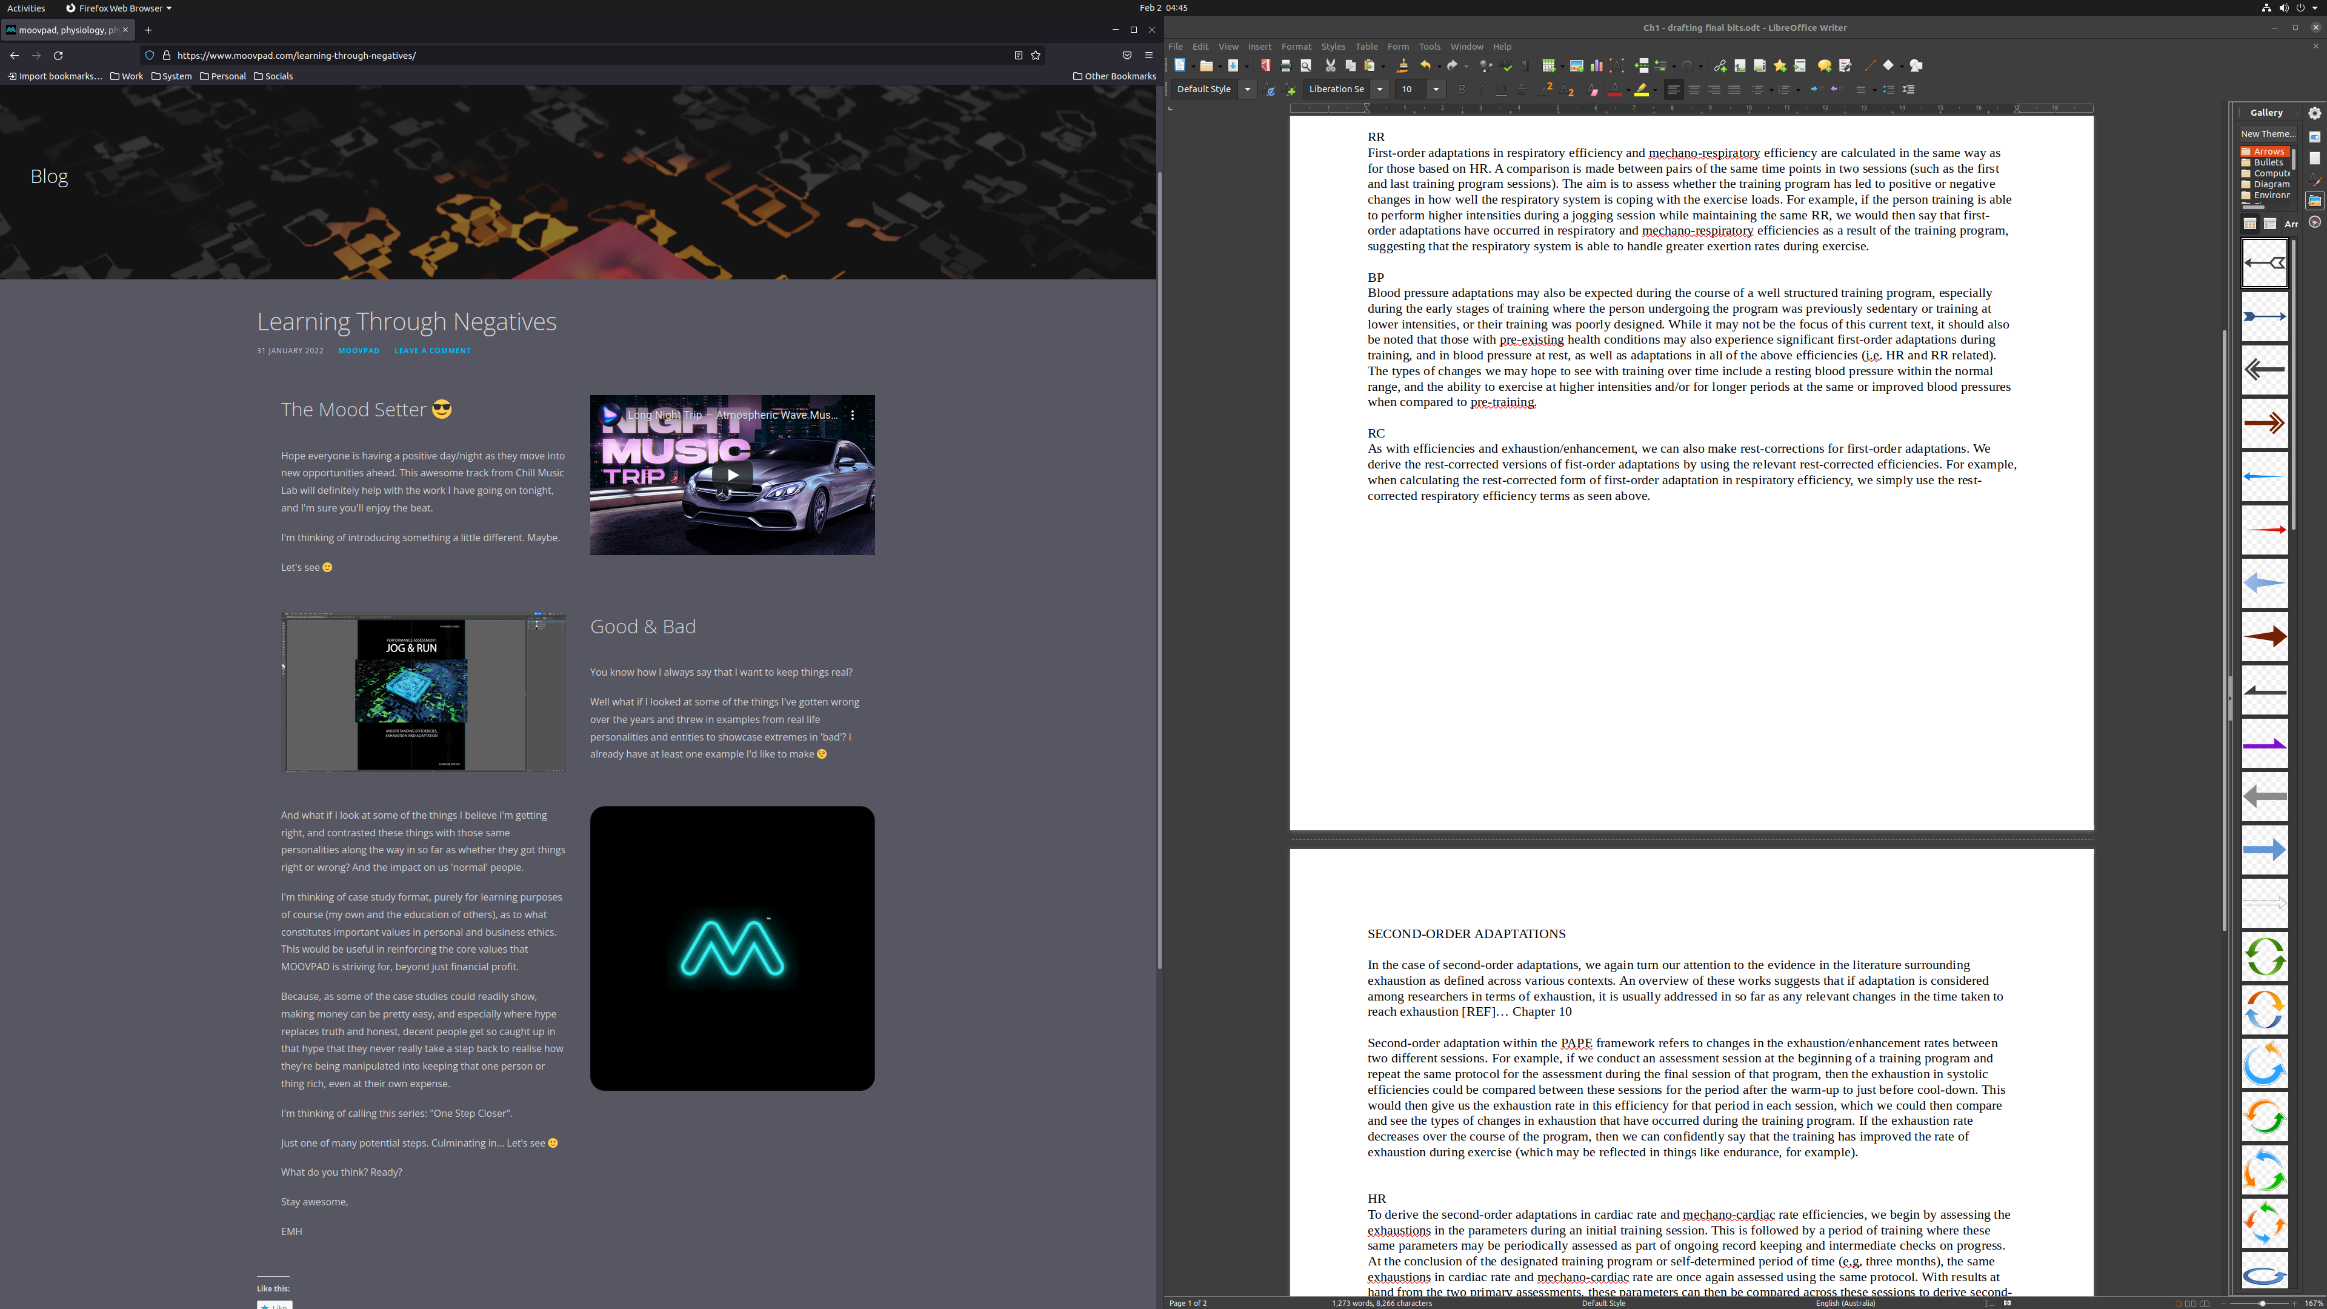This screenshot has width=2327, height=1309.
Task: Click the Insert Footnote icon
Action: coord(1740,66)
